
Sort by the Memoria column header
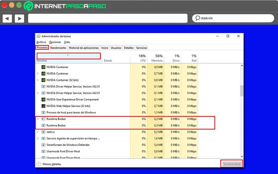(155, 58)
